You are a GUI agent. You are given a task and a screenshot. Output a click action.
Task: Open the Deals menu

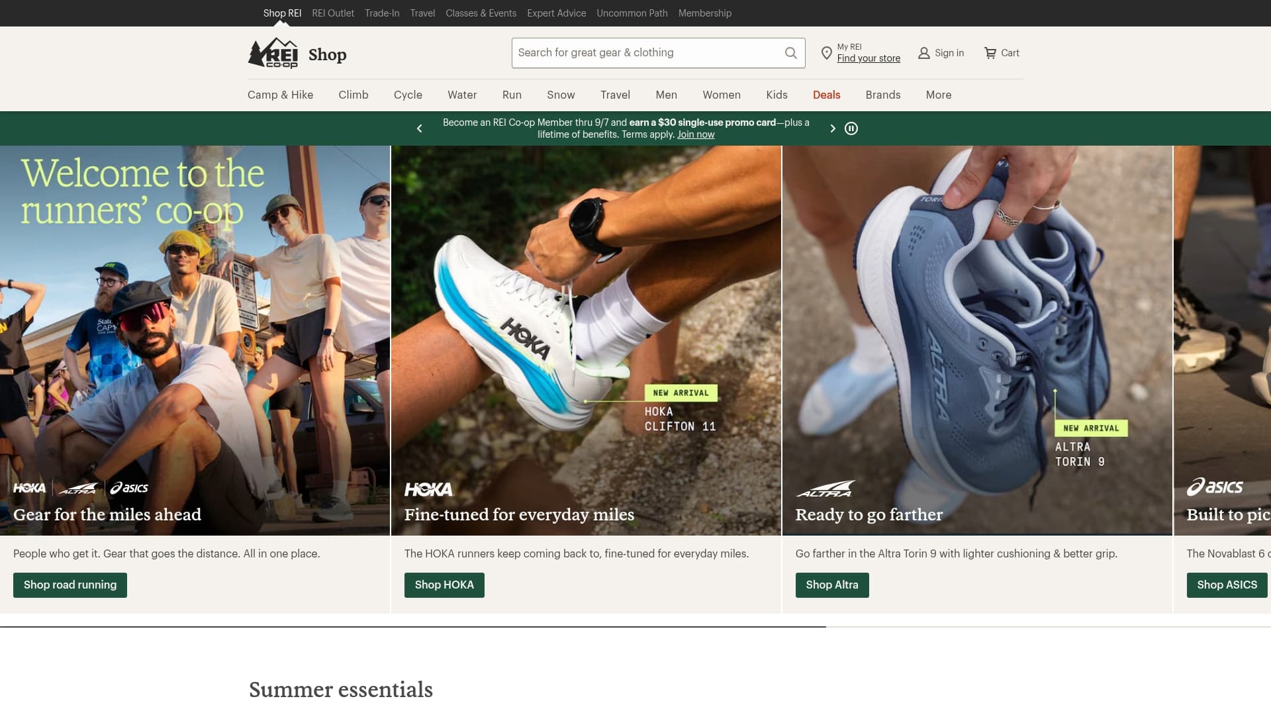[x=826, y=95]
